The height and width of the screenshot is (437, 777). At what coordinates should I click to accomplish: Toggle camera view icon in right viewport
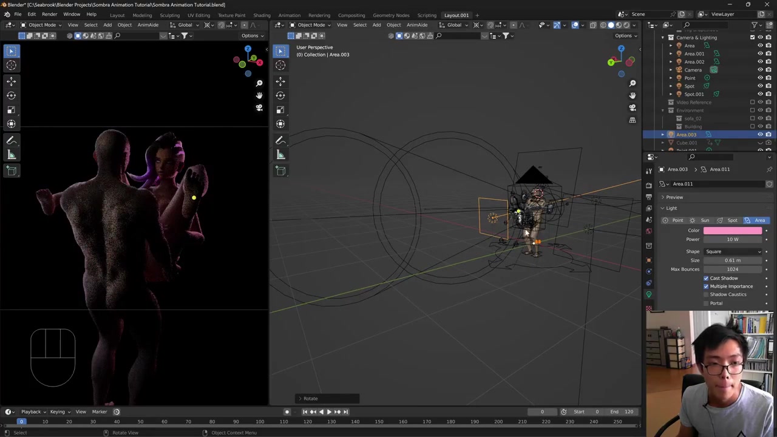(633, 107)
